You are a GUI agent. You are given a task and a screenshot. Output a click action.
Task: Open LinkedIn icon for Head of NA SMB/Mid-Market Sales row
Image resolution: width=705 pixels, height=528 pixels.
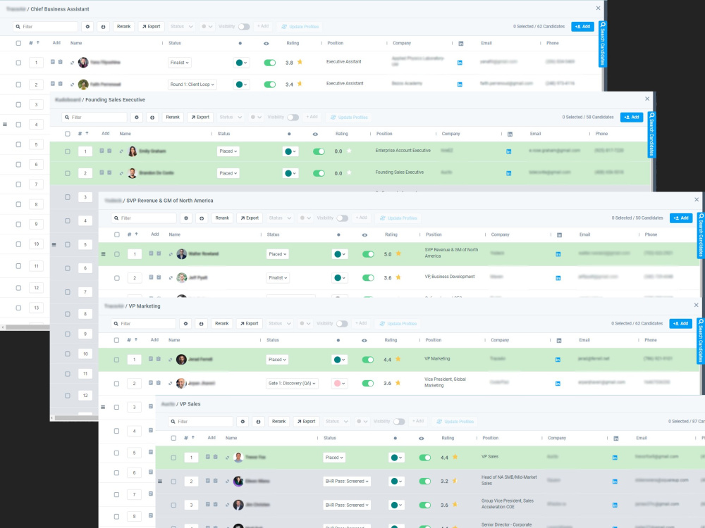(x=615, y=482)
